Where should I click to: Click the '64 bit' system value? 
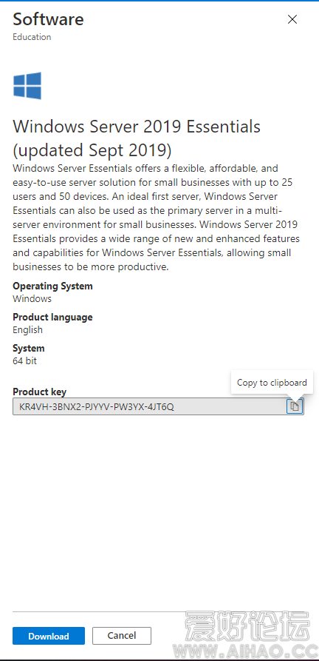click(25, 361)
